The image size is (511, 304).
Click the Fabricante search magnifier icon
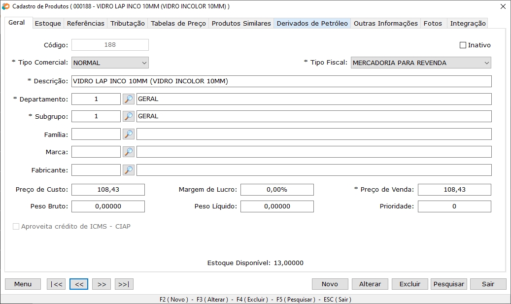pos(128,170)
